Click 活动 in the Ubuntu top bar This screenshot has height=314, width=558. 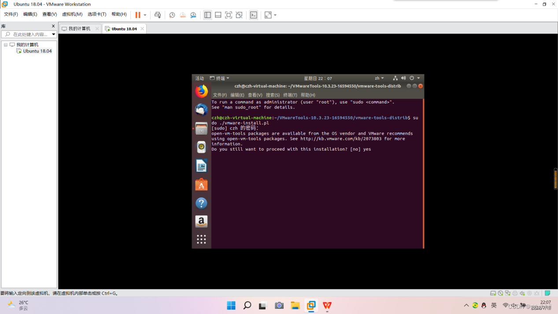[200, 78]
